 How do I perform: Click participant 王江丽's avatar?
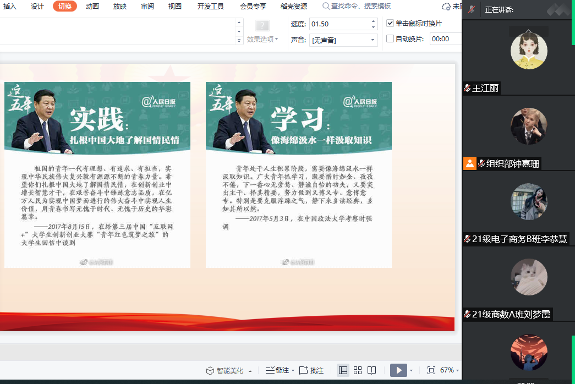pos(529,51)
